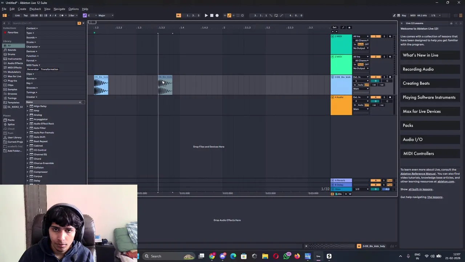Open the Options menu

coord(73,9)
